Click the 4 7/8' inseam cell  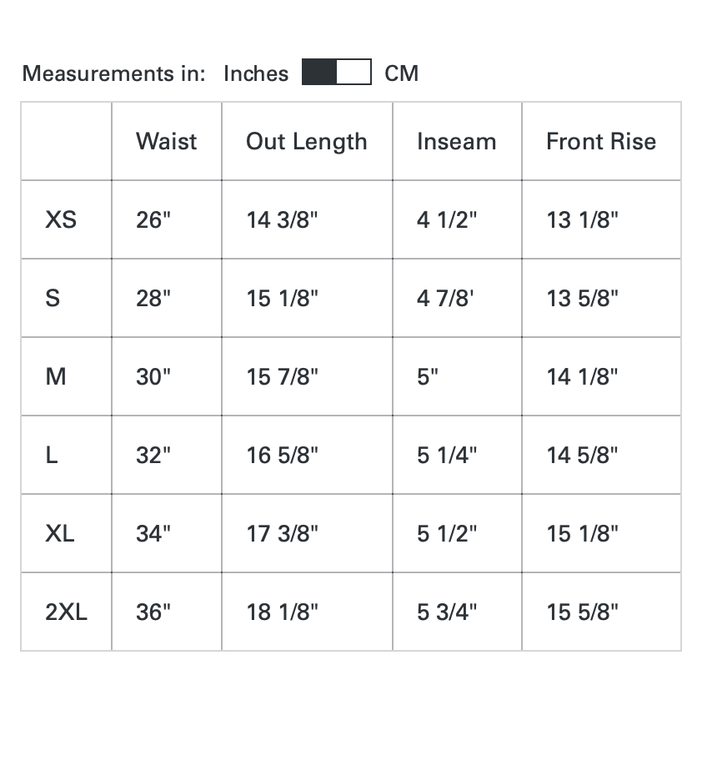(x=445, y=298)
